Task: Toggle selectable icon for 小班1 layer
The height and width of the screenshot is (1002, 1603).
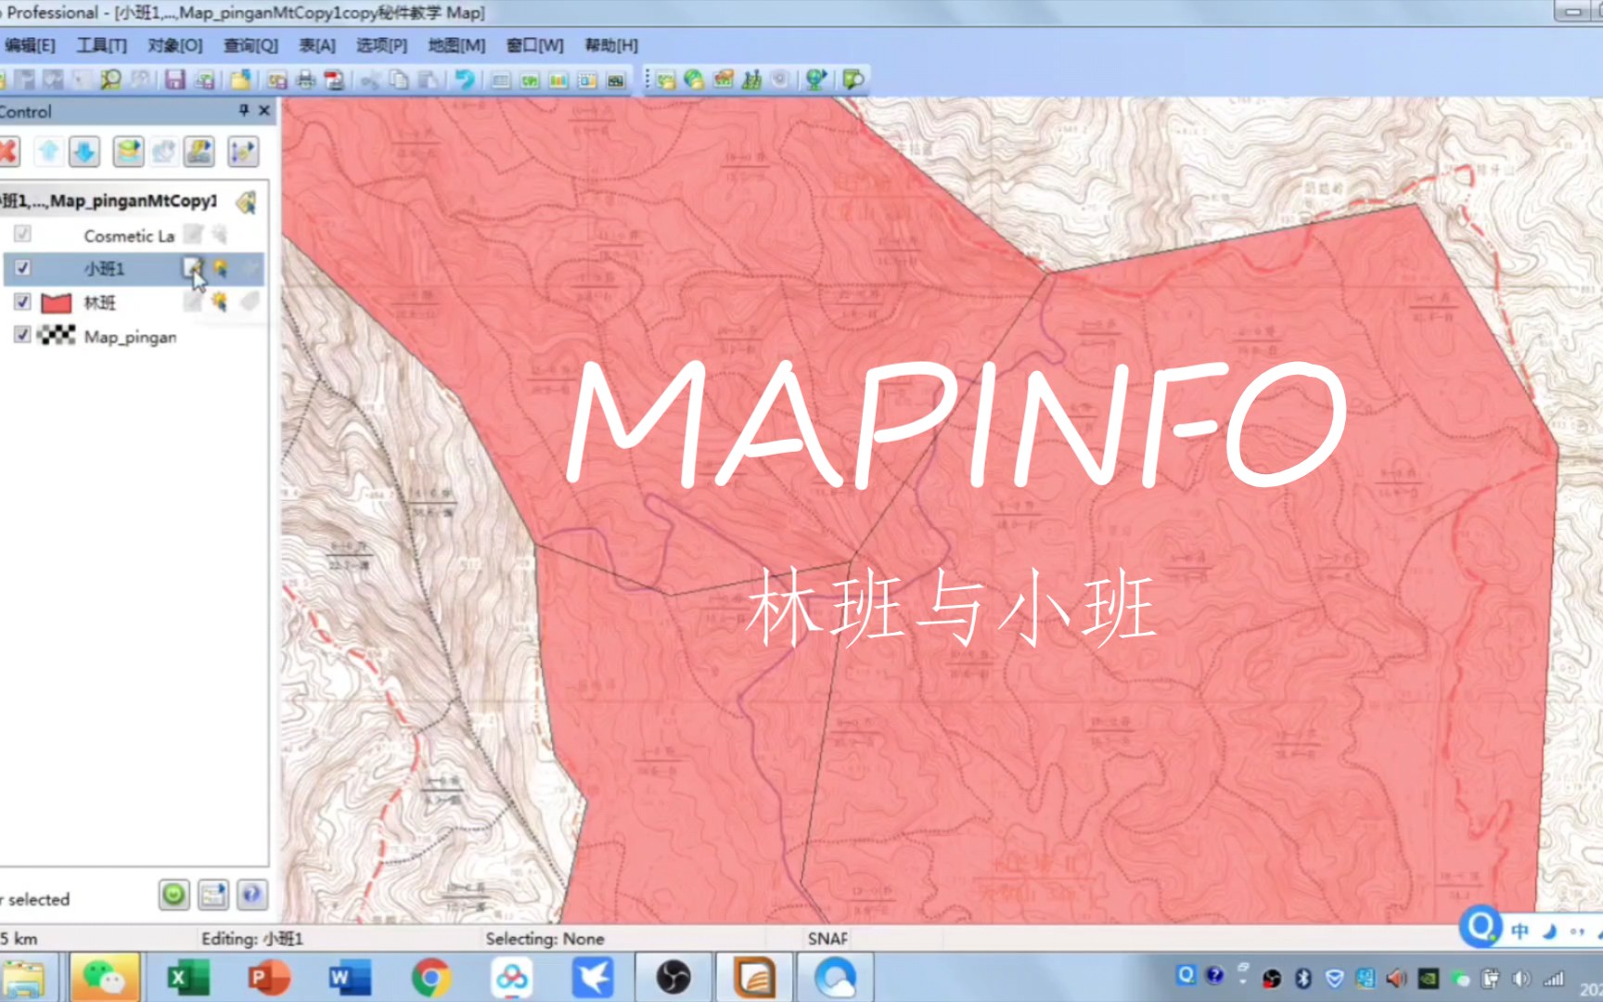Action: [x=220, y=268]
